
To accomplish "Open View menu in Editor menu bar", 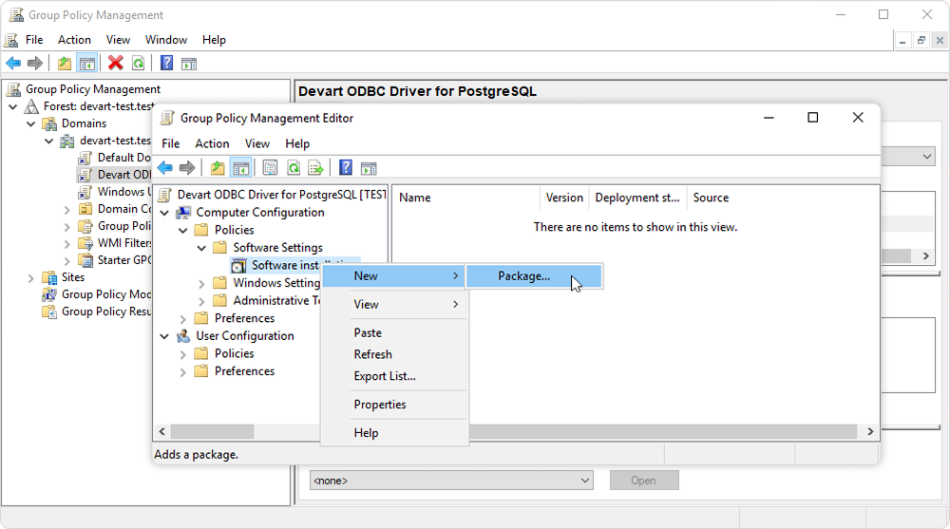I will coord(256,143).
